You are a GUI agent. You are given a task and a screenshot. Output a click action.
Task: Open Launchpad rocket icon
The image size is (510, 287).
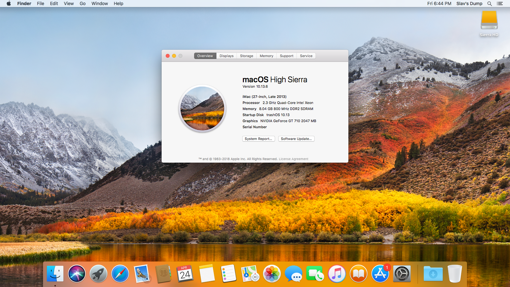[x=98, y=274]
